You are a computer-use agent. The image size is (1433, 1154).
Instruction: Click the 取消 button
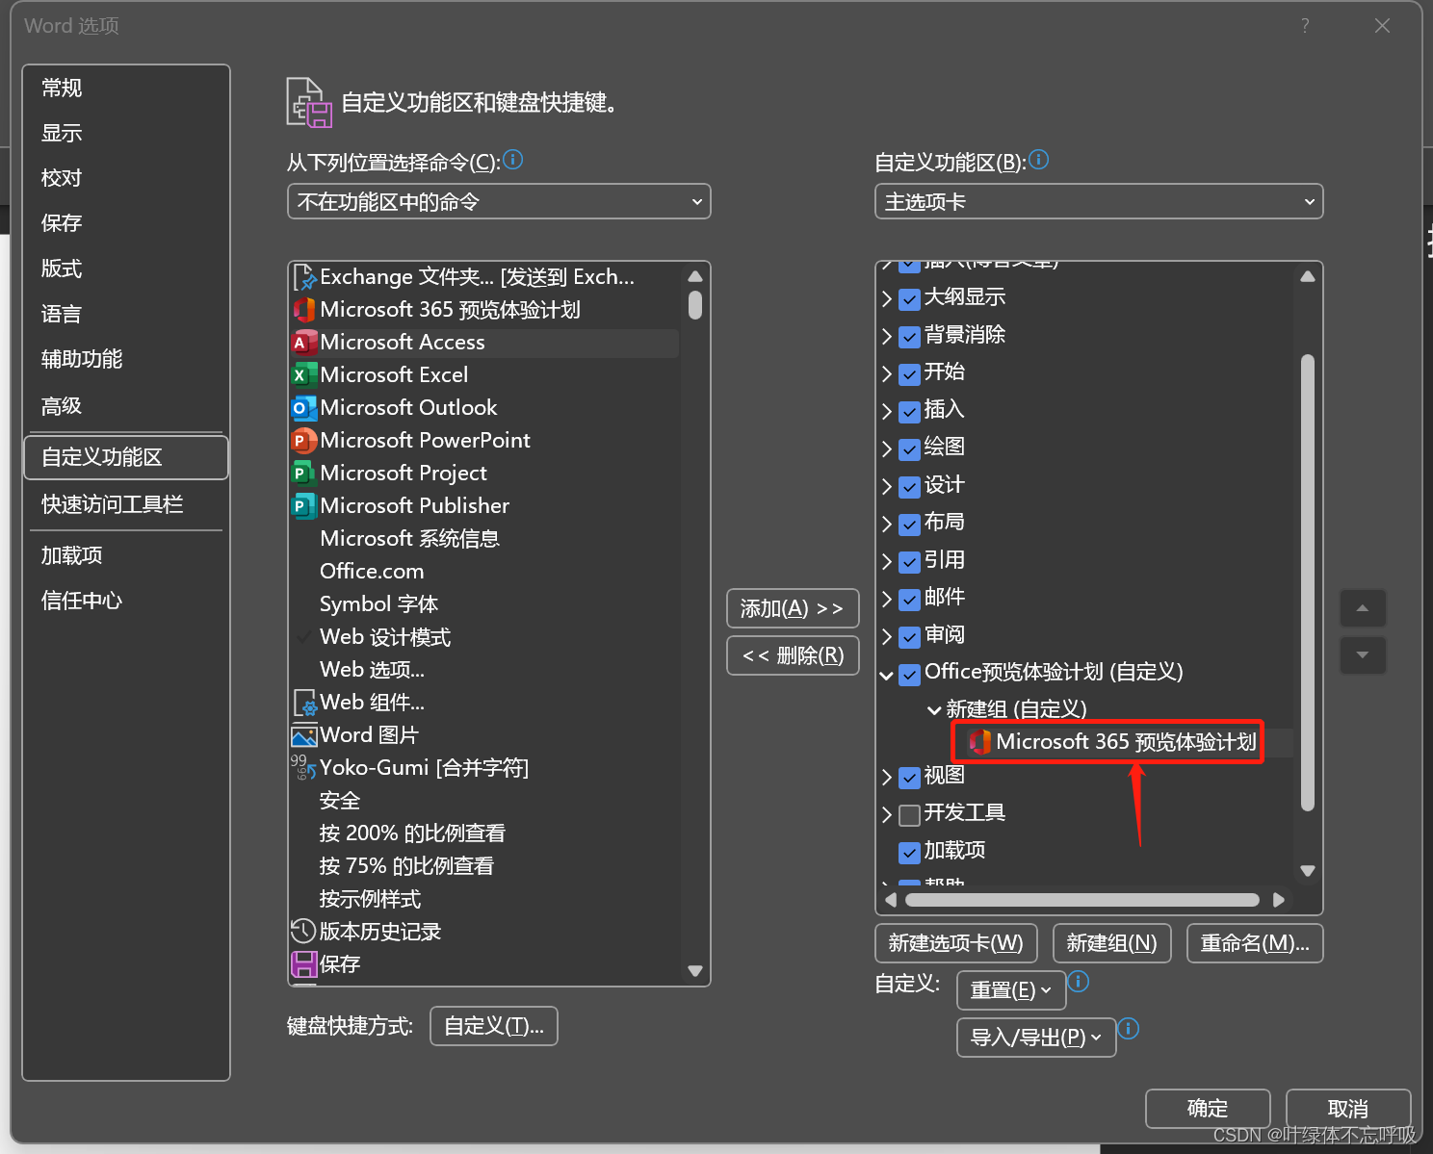click(x=1348, y=1109)
